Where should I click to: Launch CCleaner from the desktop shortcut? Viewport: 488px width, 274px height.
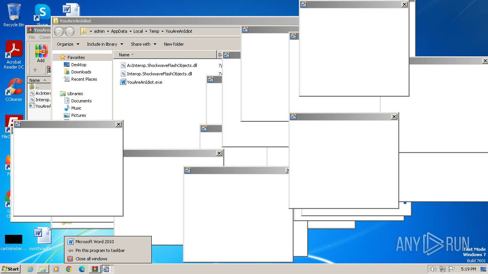pyautogui.click(x=14, y=90)
